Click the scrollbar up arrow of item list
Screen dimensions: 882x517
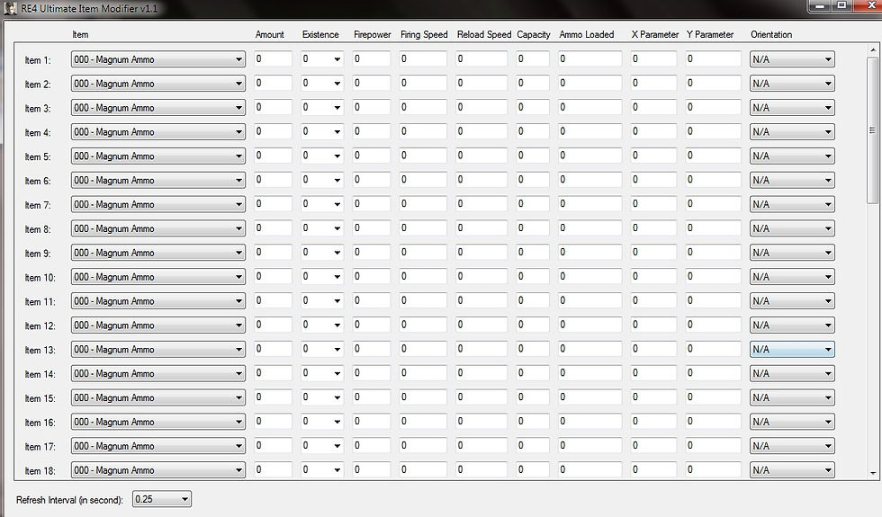click(x=873, y=49)
